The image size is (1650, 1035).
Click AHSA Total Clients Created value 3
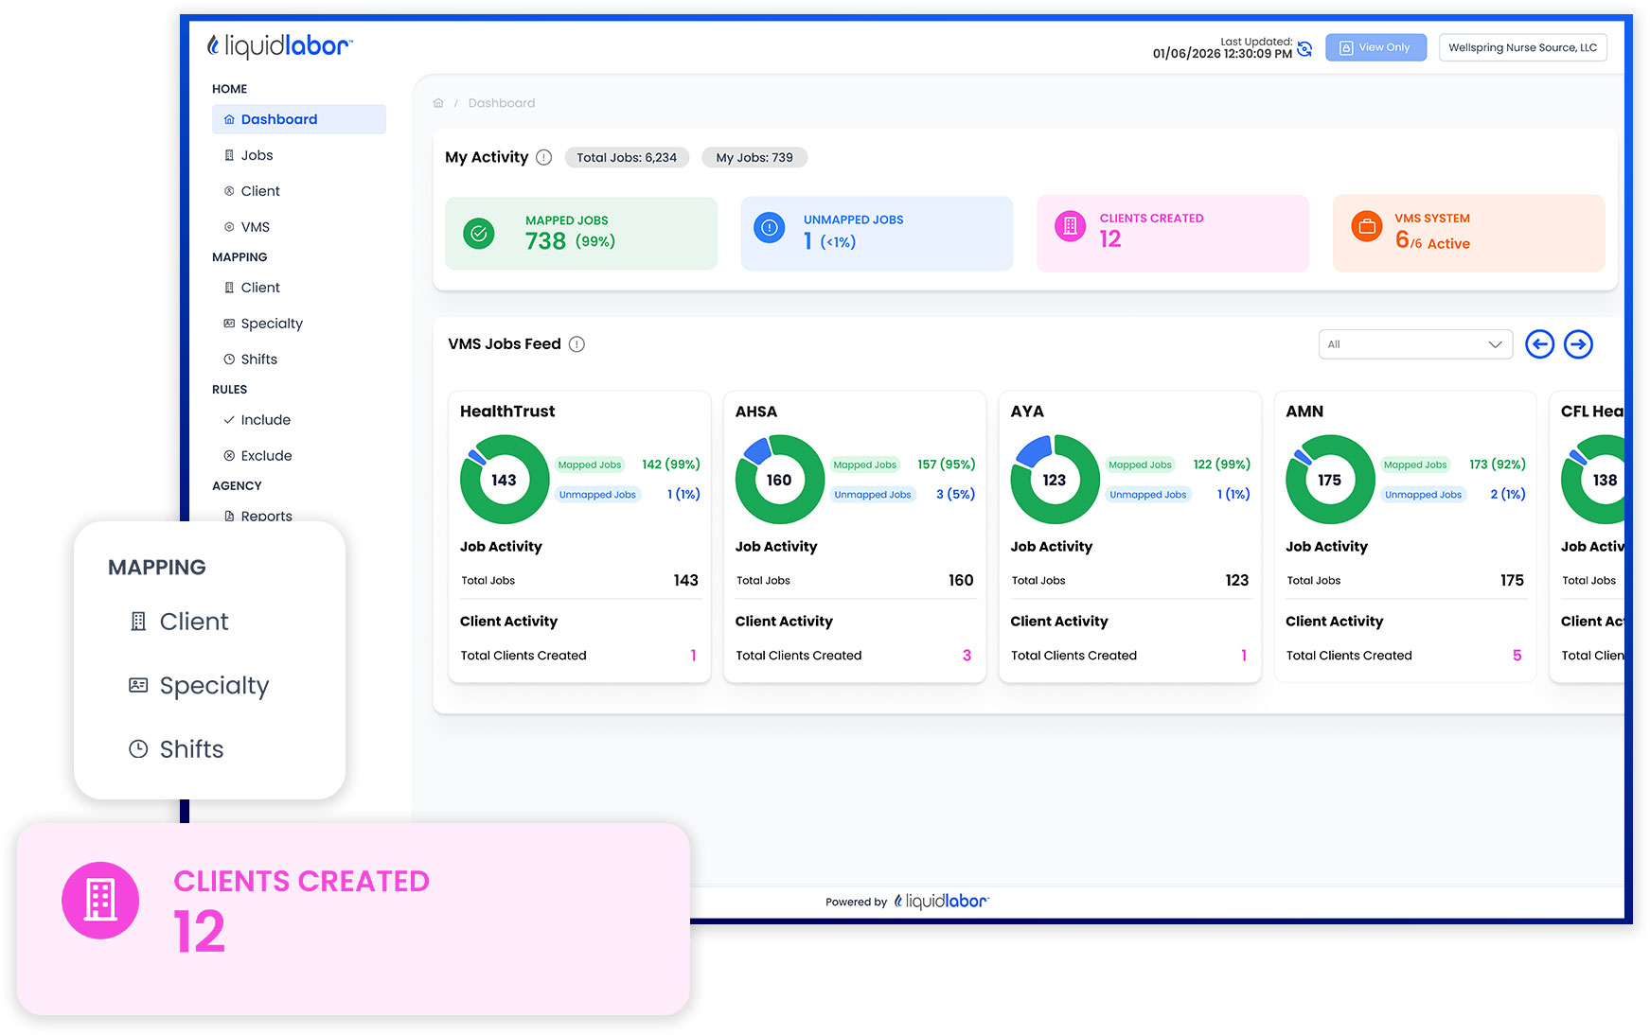(x=967, y=656)
